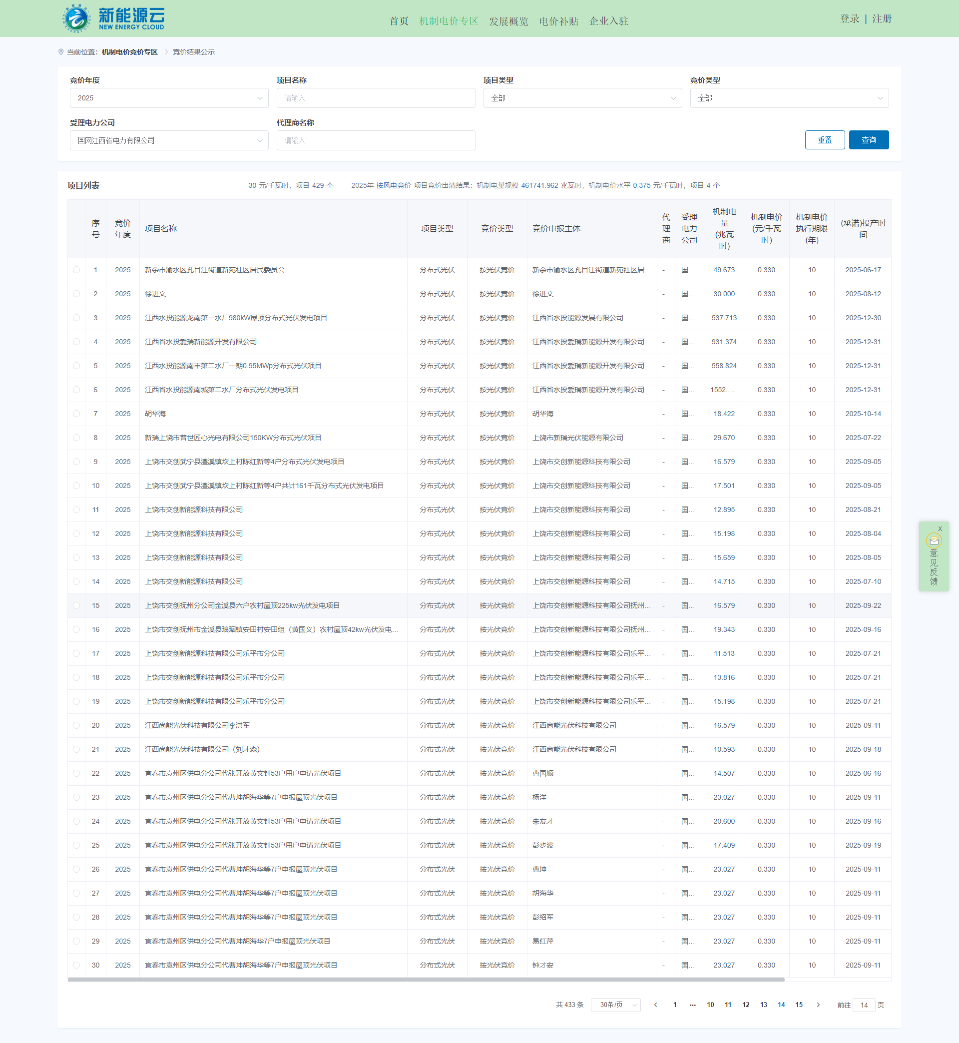Click the pagination ellipsis jump icon
The image size is (959, 1043).
pos(692,1005)
